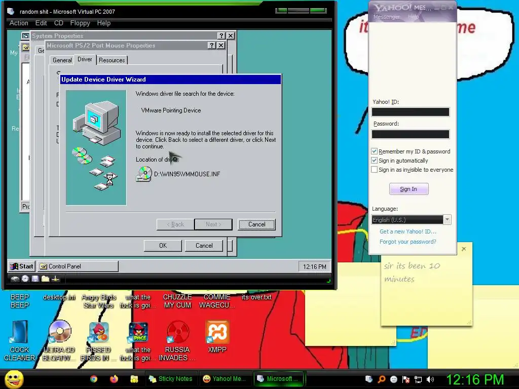Switch to the Resources tab in Mouse Properties

tap(112, 60)
